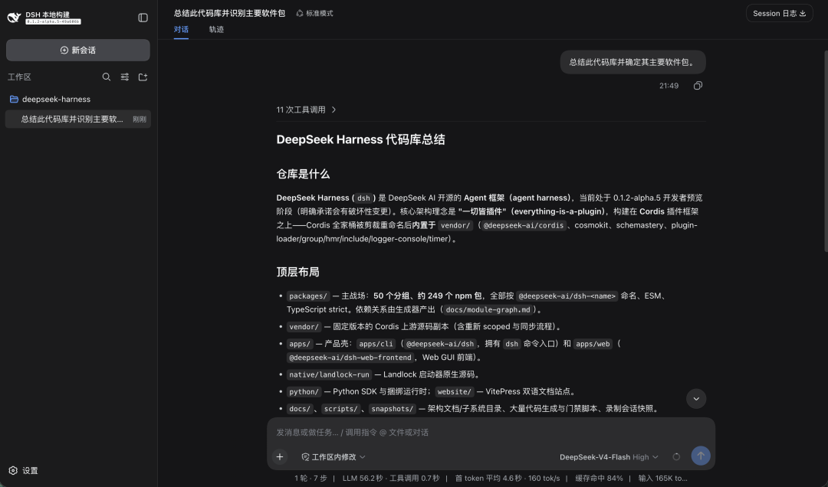Click the apps/web code label
Viewport: 828px width, 487px height.
click(593, 344)
